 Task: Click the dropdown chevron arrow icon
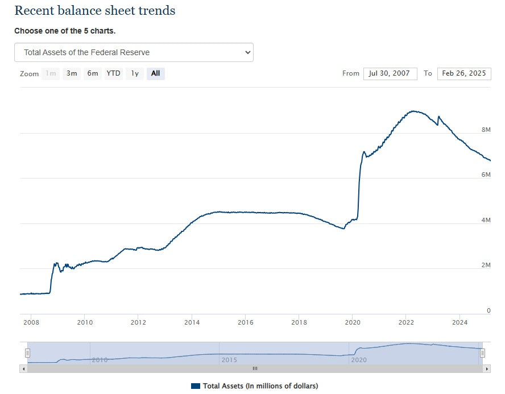click(247, 52)
